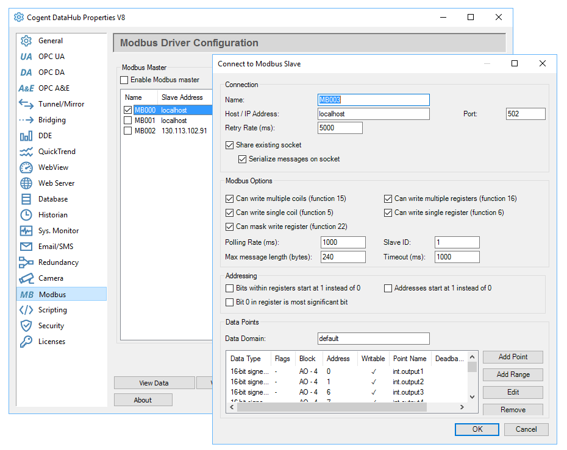Image resolution: width=567 pixels, height=450 pixels.
Task: Disable Can mask write register function 22
Action: (230, 227)
